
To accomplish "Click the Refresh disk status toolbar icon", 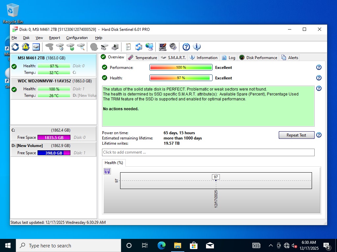I will pos(15,47).
